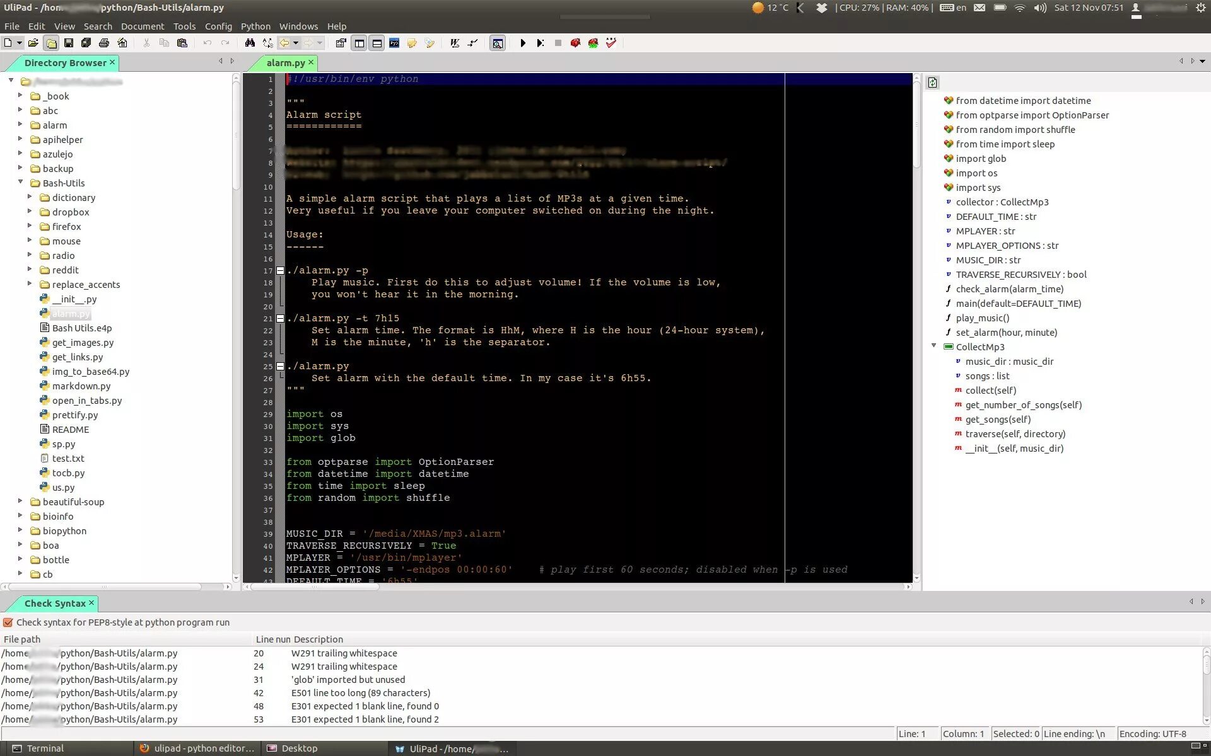Open the Document menu in menu bar
This screenshot has height=756, width=1211.
point(142,25)
